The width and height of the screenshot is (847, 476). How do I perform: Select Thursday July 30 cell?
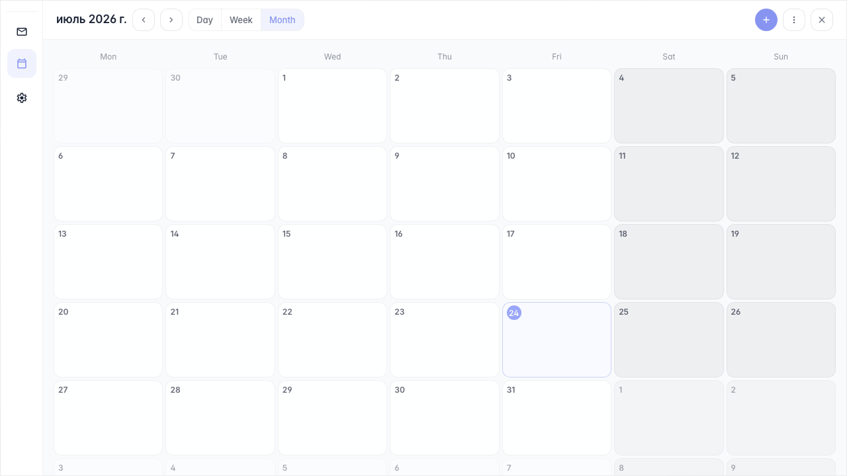click(445, 418)
